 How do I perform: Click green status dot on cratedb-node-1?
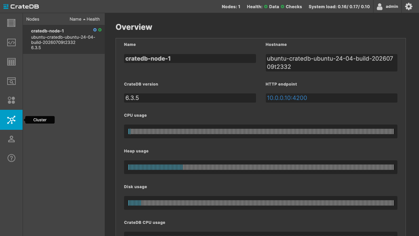click(100, 30)
